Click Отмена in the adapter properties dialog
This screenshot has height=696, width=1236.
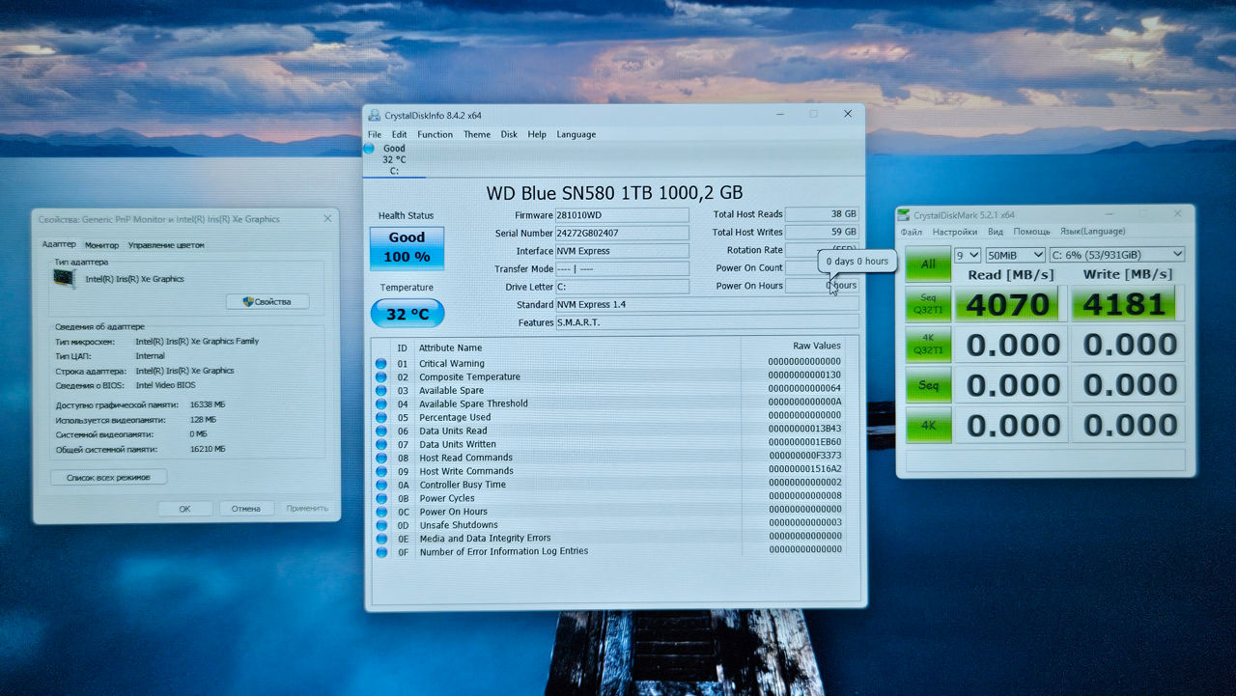click(246, 508)
